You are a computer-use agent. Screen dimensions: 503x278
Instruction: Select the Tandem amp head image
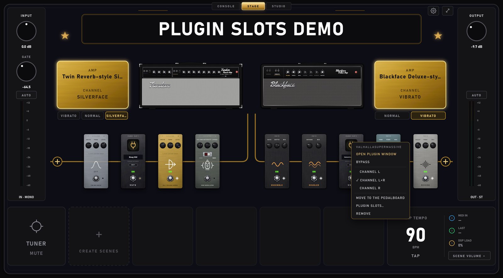[191, 86]
